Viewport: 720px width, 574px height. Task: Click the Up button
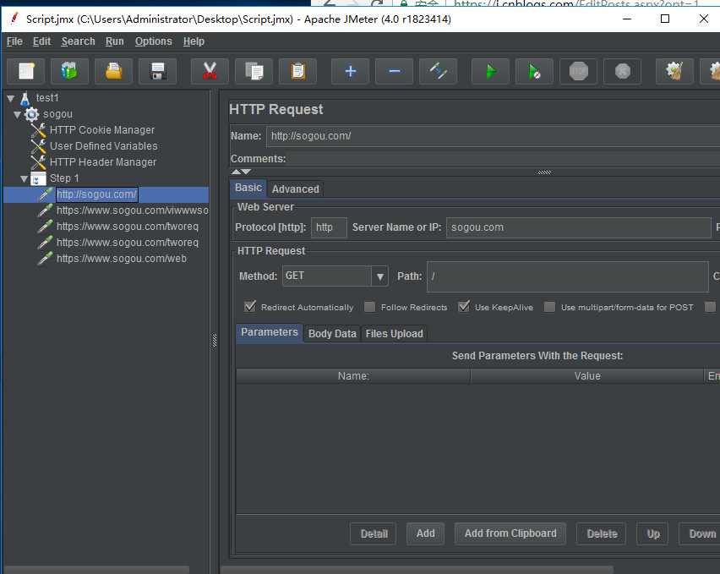652,533
